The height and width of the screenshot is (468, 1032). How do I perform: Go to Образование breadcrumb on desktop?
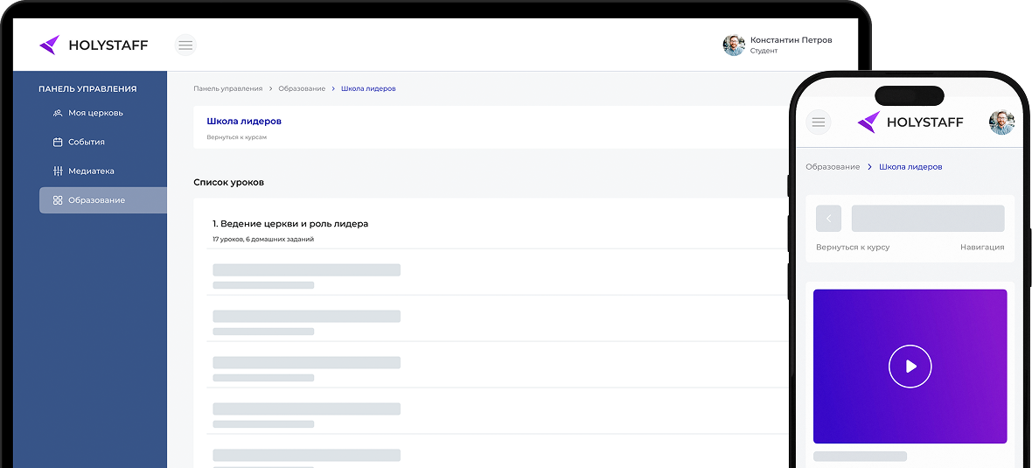coord(302,88)
